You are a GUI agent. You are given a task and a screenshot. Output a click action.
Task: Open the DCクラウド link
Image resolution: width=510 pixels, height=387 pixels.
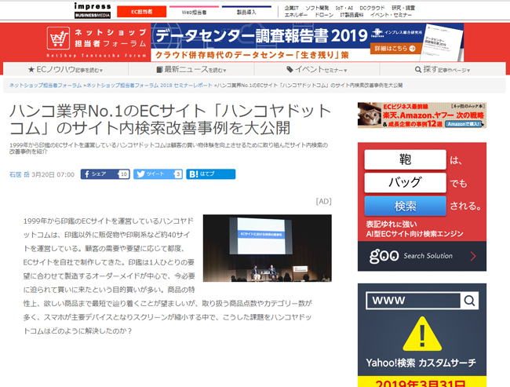click(x=372, y=8)
